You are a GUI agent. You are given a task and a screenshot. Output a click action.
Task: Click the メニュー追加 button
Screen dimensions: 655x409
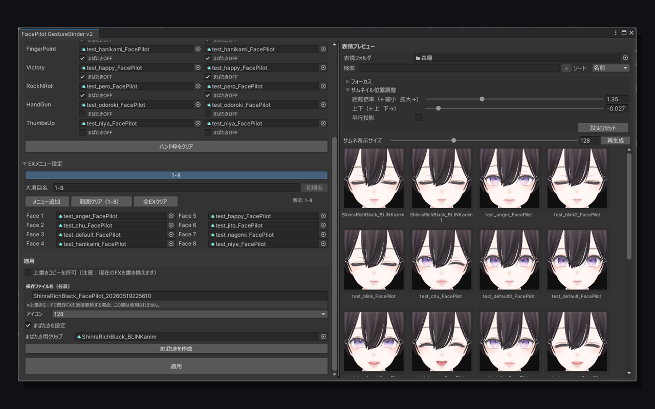(x=47, y=201)
